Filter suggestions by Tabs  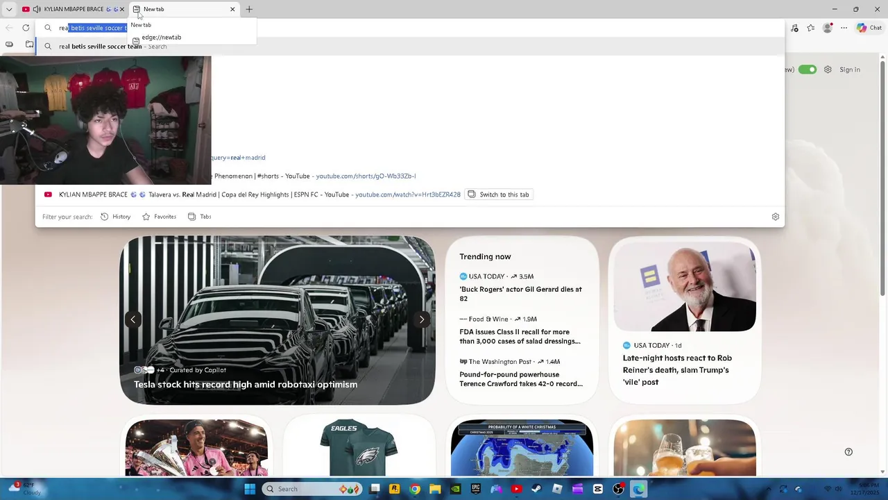click(199, 217)
